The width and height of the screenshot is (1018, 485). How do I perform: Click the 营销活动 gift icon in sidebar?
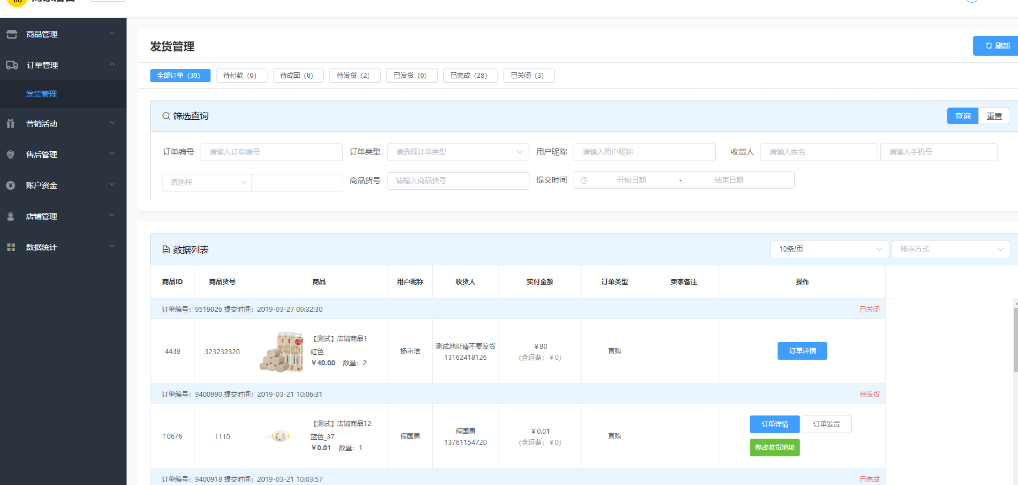pos(11,124)
